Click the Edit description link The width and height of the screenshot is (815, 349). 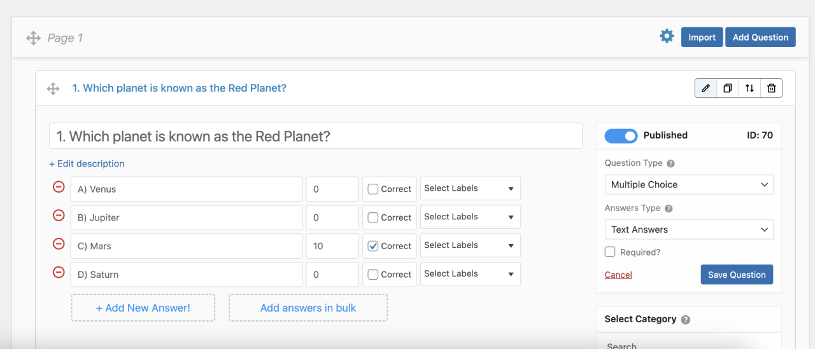pyautogui.click(x=87, y=163)
